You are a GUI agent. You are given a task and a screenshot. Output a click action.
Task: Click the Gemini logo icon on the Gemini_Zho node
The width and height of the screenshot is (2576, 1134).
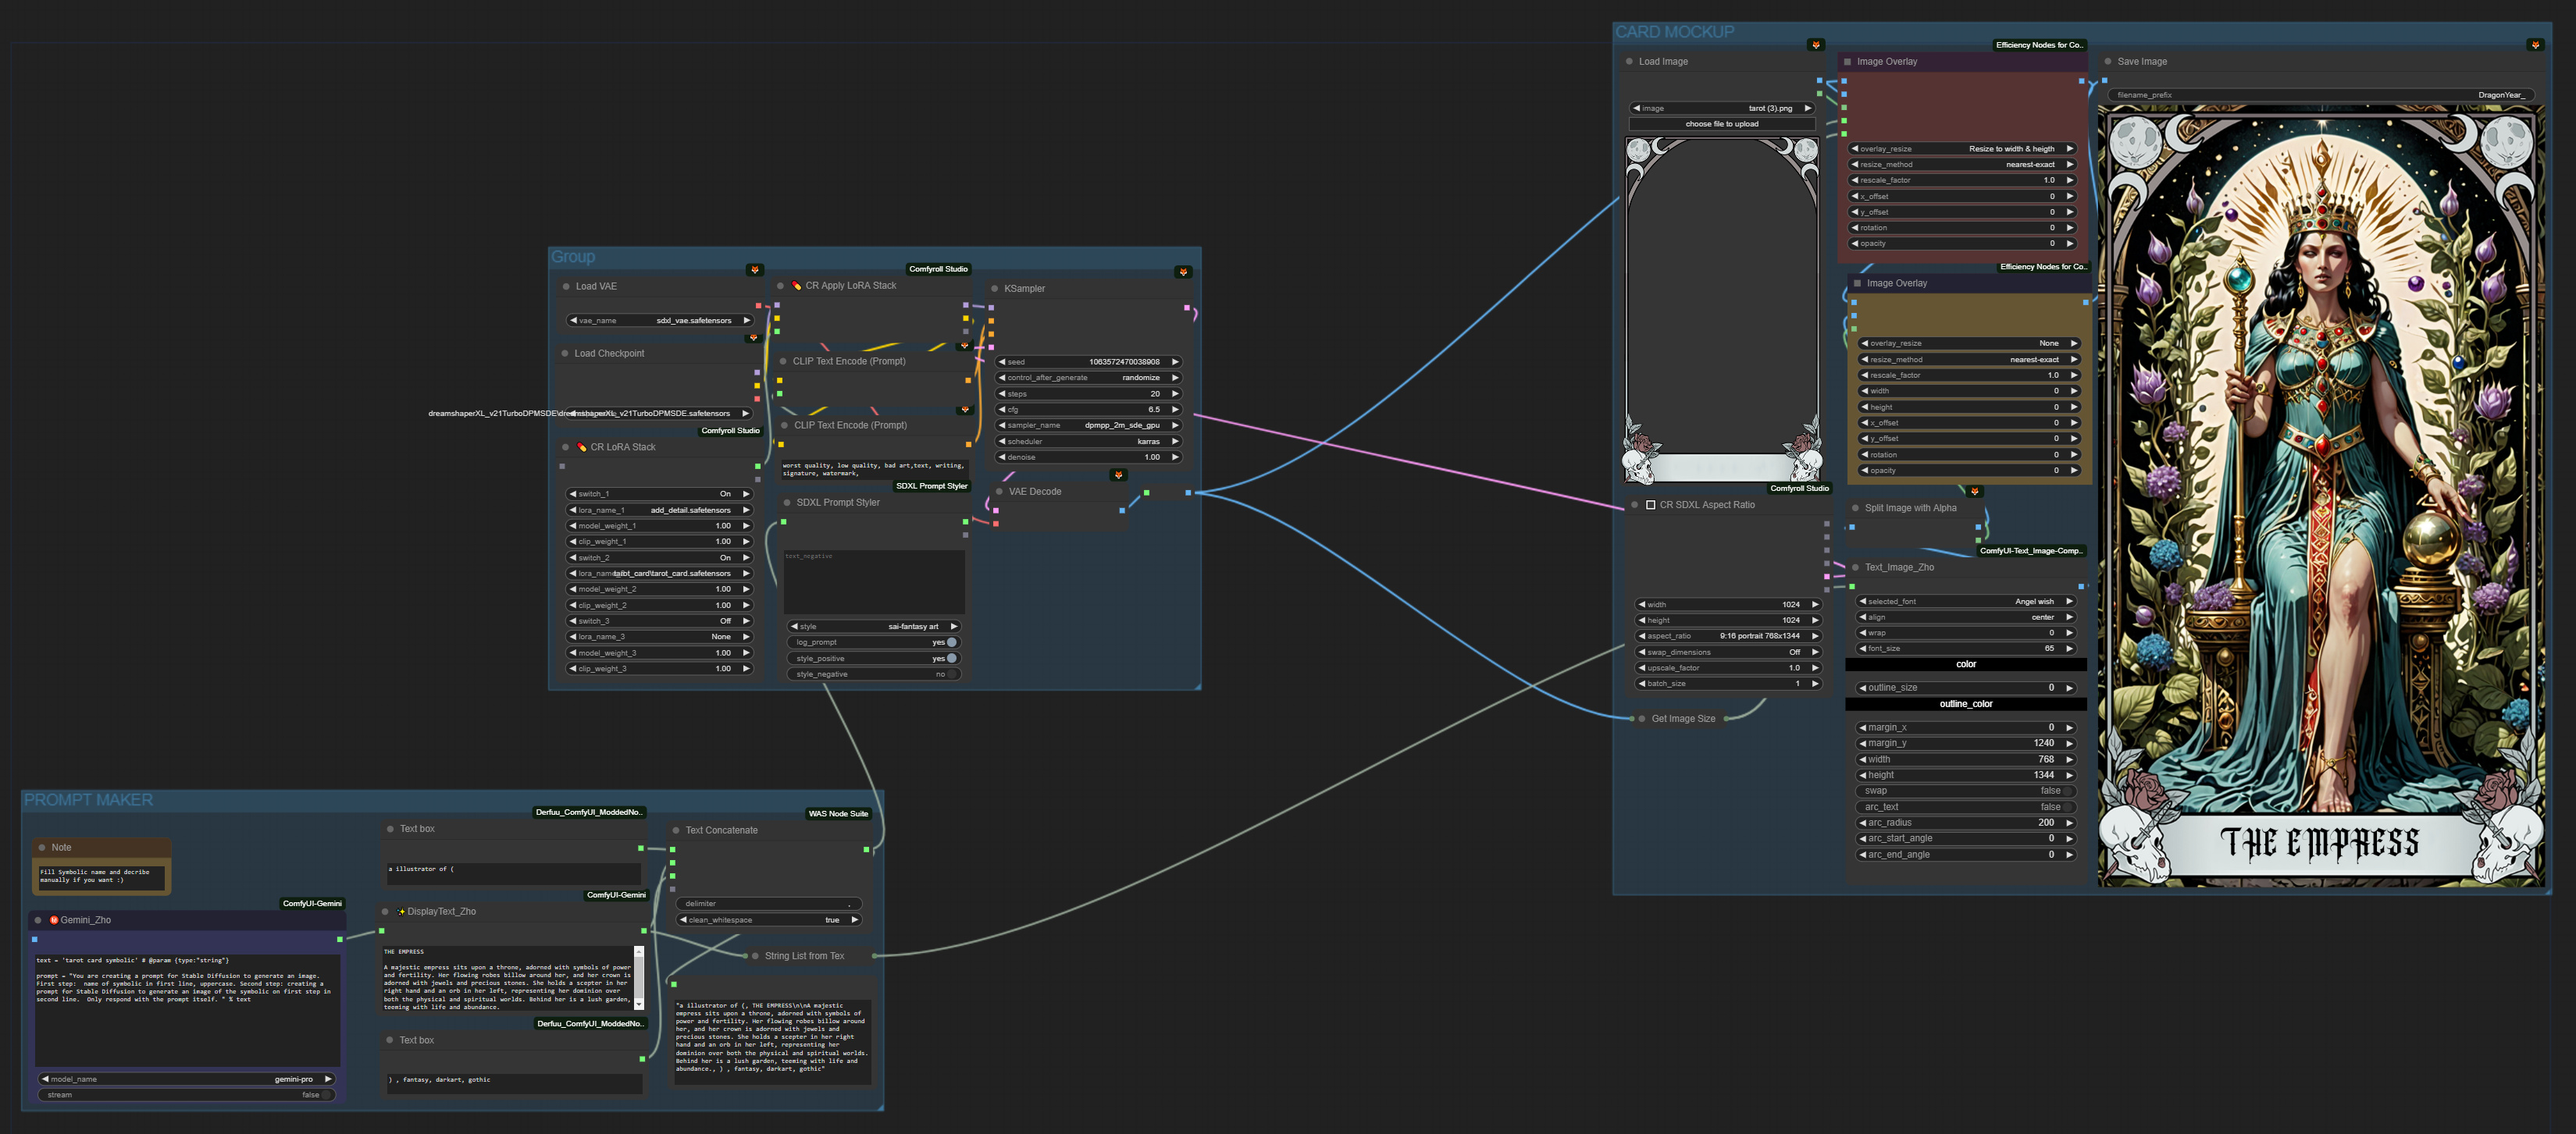(53, 919)
